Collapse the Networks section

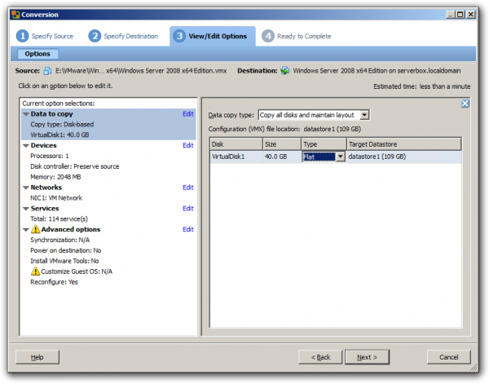(x=26, y=188)
